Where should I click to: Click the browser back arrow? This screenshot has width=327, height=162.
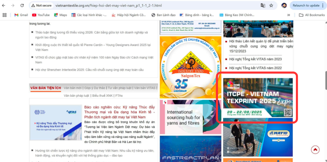3,6
